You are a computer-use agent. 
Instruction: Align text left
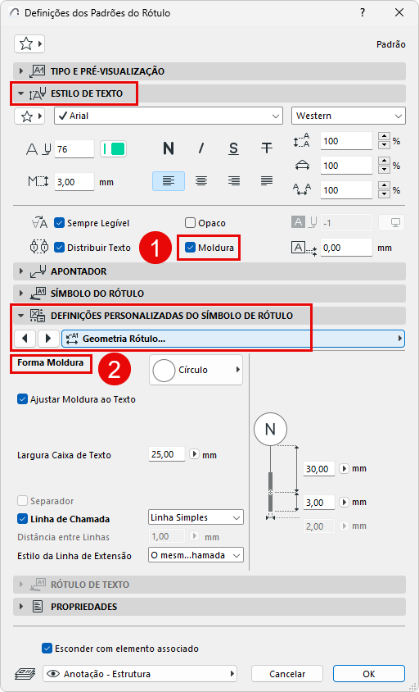pos(169,181)
